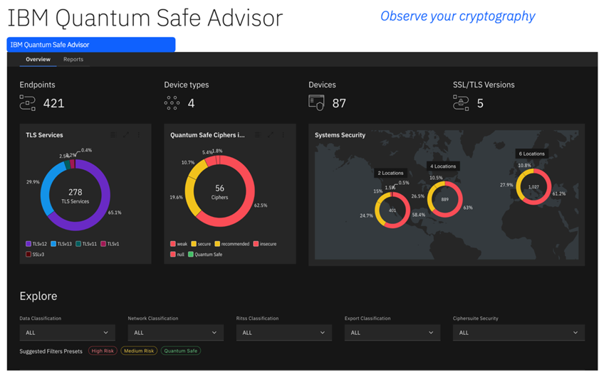Toggle recommended cipher legend entry
The width and height of the screenshot is (599, 374).
(x=232, y=244)
